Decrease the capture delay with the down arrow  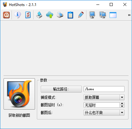pyautogui.click(x=122, y=106)
